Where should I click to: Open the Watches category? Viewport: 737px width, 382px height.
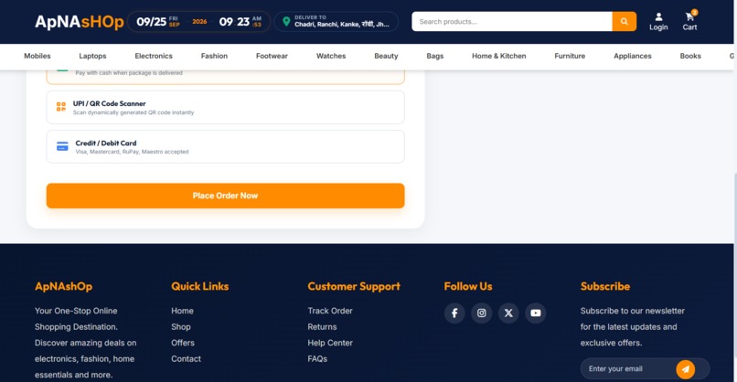pyautogui.click(x=331, y=56)
